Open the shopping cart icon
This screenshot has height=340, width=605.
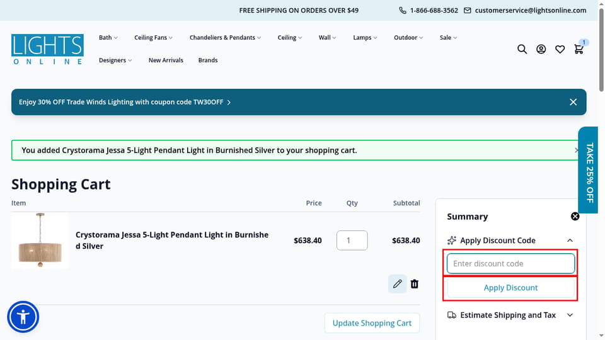pos(579,49)
